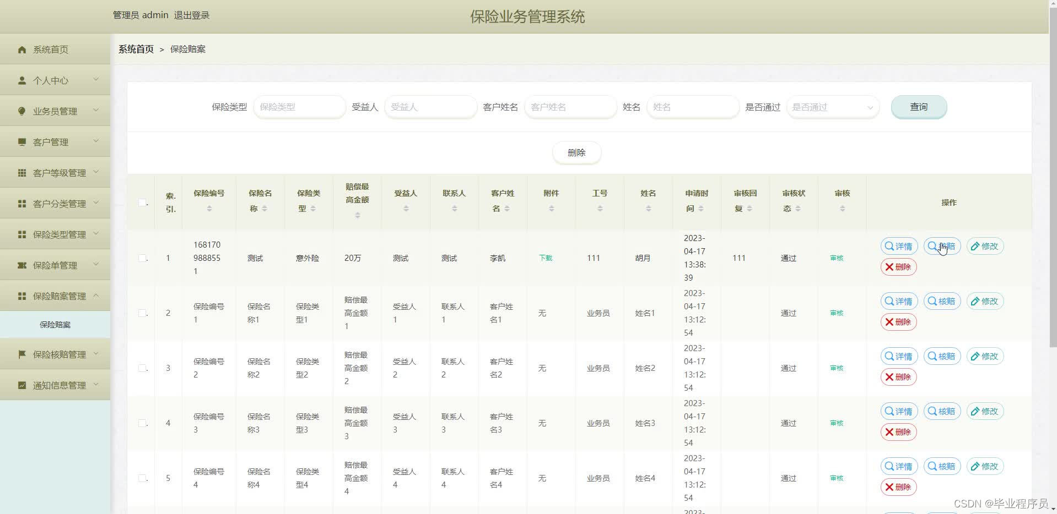Expand the 个人中心 menu chevron

coord(96,80)
